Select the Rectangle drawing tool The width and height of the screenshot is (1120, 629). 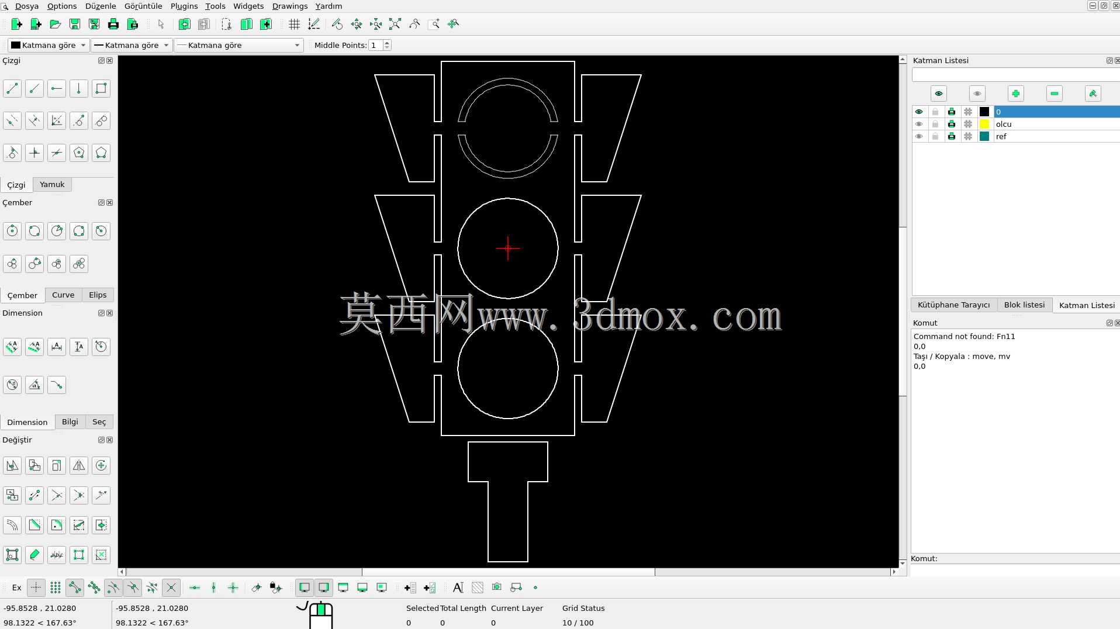coord(101,89)
